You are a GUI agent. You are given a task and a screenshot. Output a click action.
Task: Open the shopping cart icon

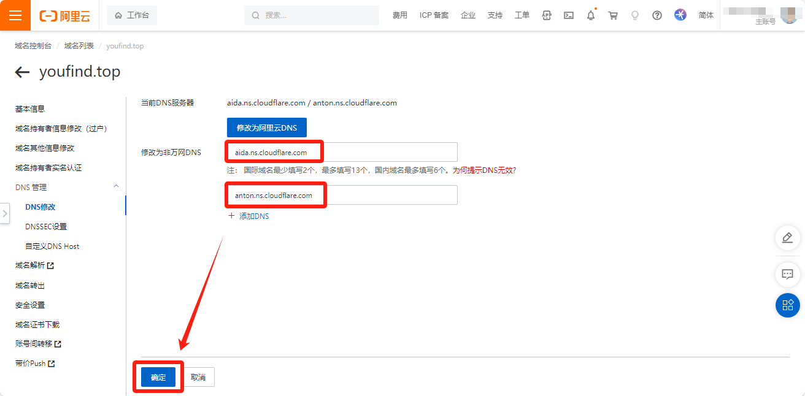point(613,15)
